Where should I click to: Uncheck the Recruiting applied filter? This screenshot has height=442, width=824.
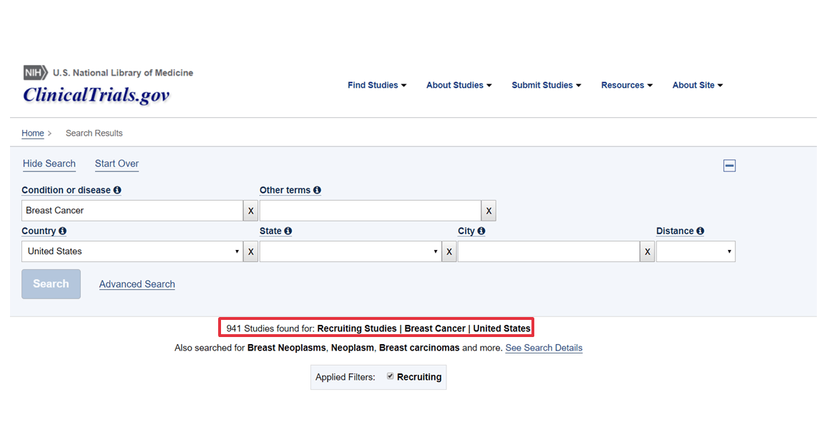coord(390,376)
